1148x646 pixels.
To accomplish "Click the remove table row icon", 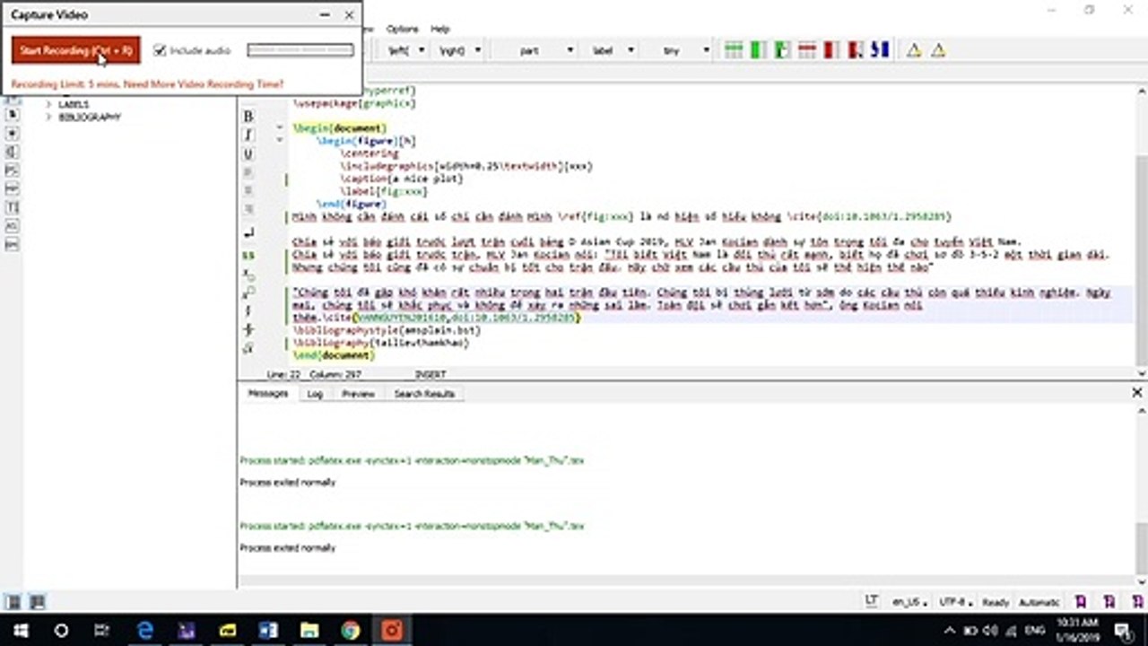I will (806, 50).
